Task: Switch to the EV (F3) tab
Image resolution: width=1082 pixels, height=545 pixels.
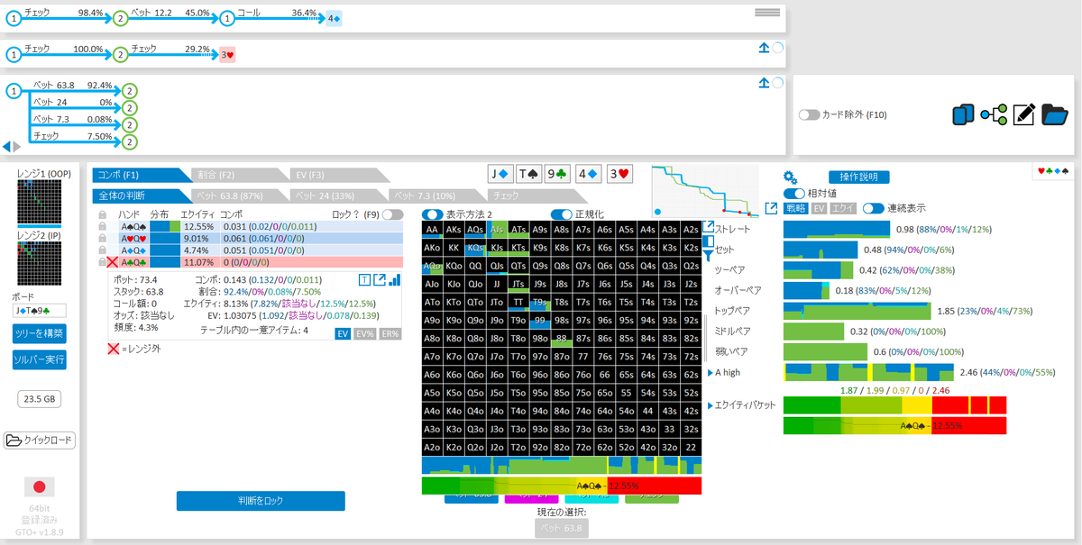Action: (x=340, y=175)
